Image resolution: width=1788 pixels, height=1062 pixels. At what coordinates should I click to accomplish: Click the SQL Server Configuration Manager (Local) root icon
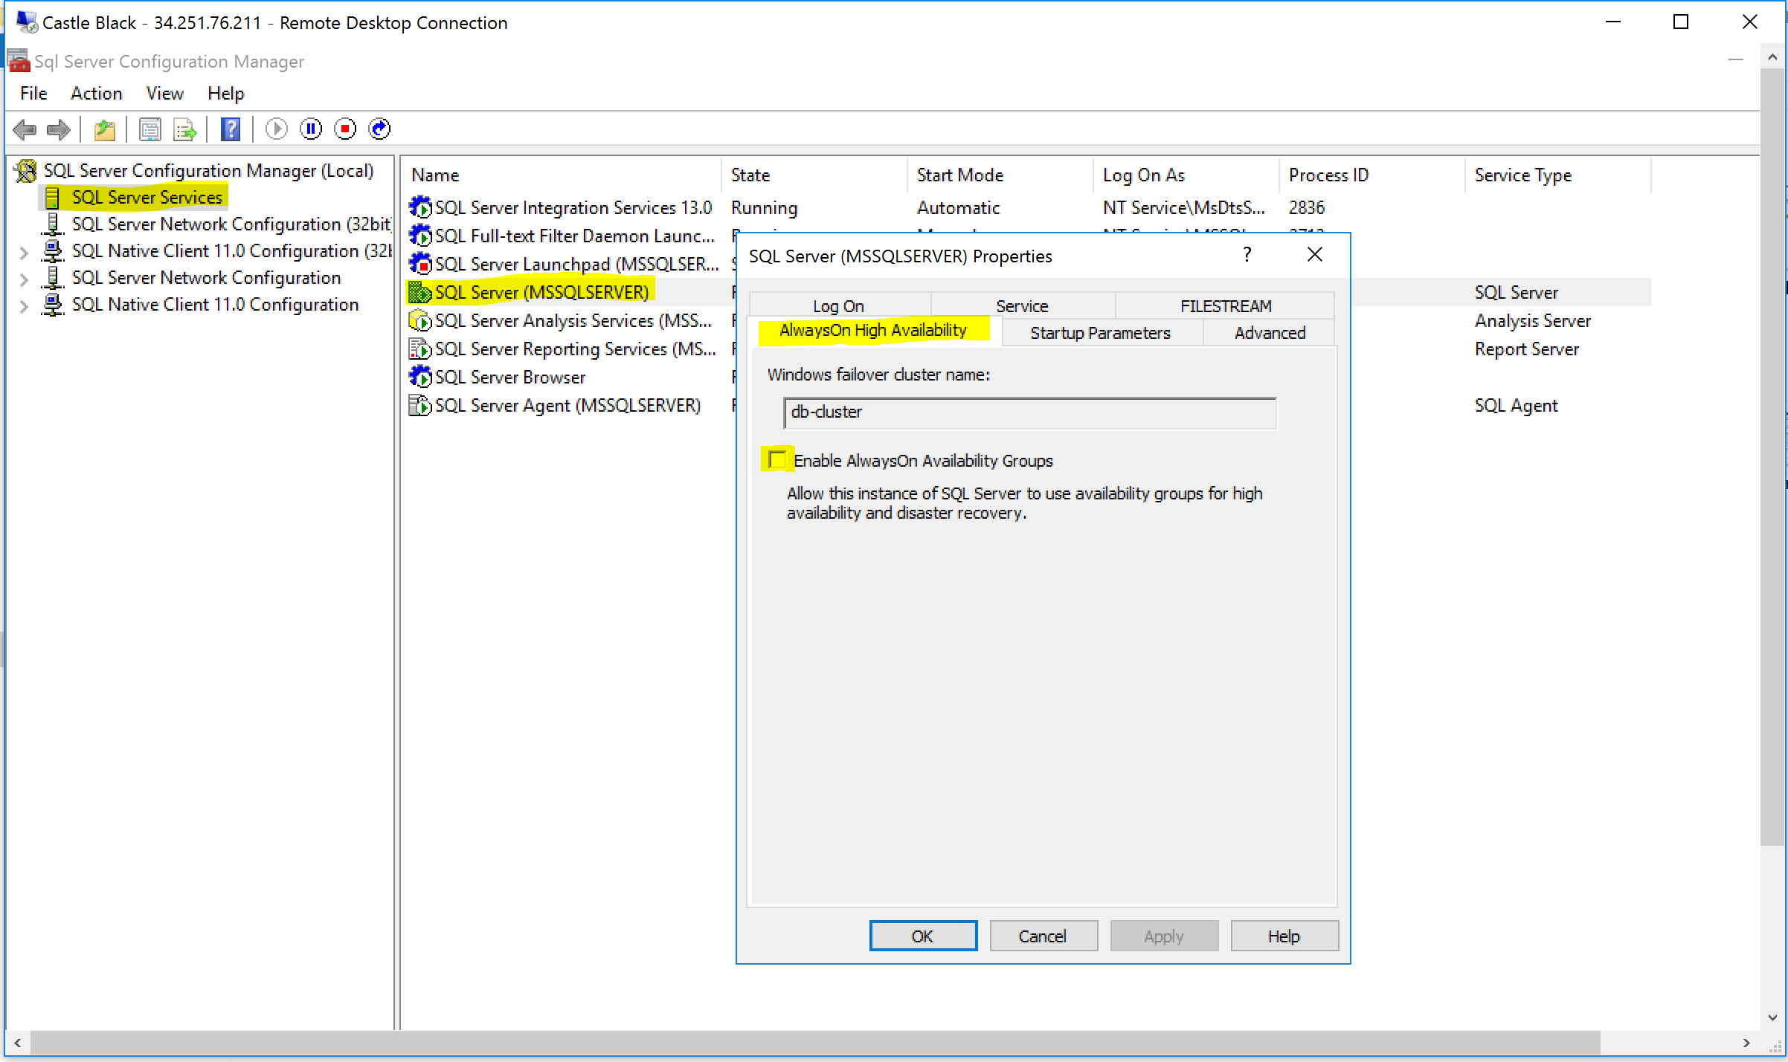pyautogui.click(x=26, y=171)
